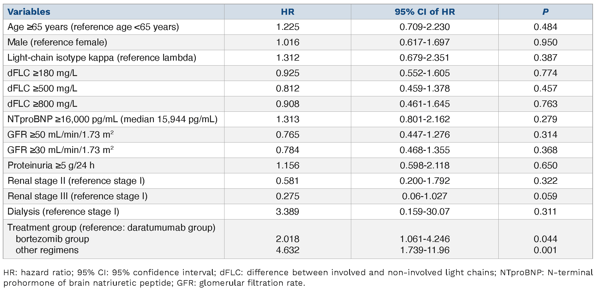The height and width of the screenshot is (290, 597).
Task: Click the GFR ≥50 mL/min row label
Action: [x=60, y=135]
